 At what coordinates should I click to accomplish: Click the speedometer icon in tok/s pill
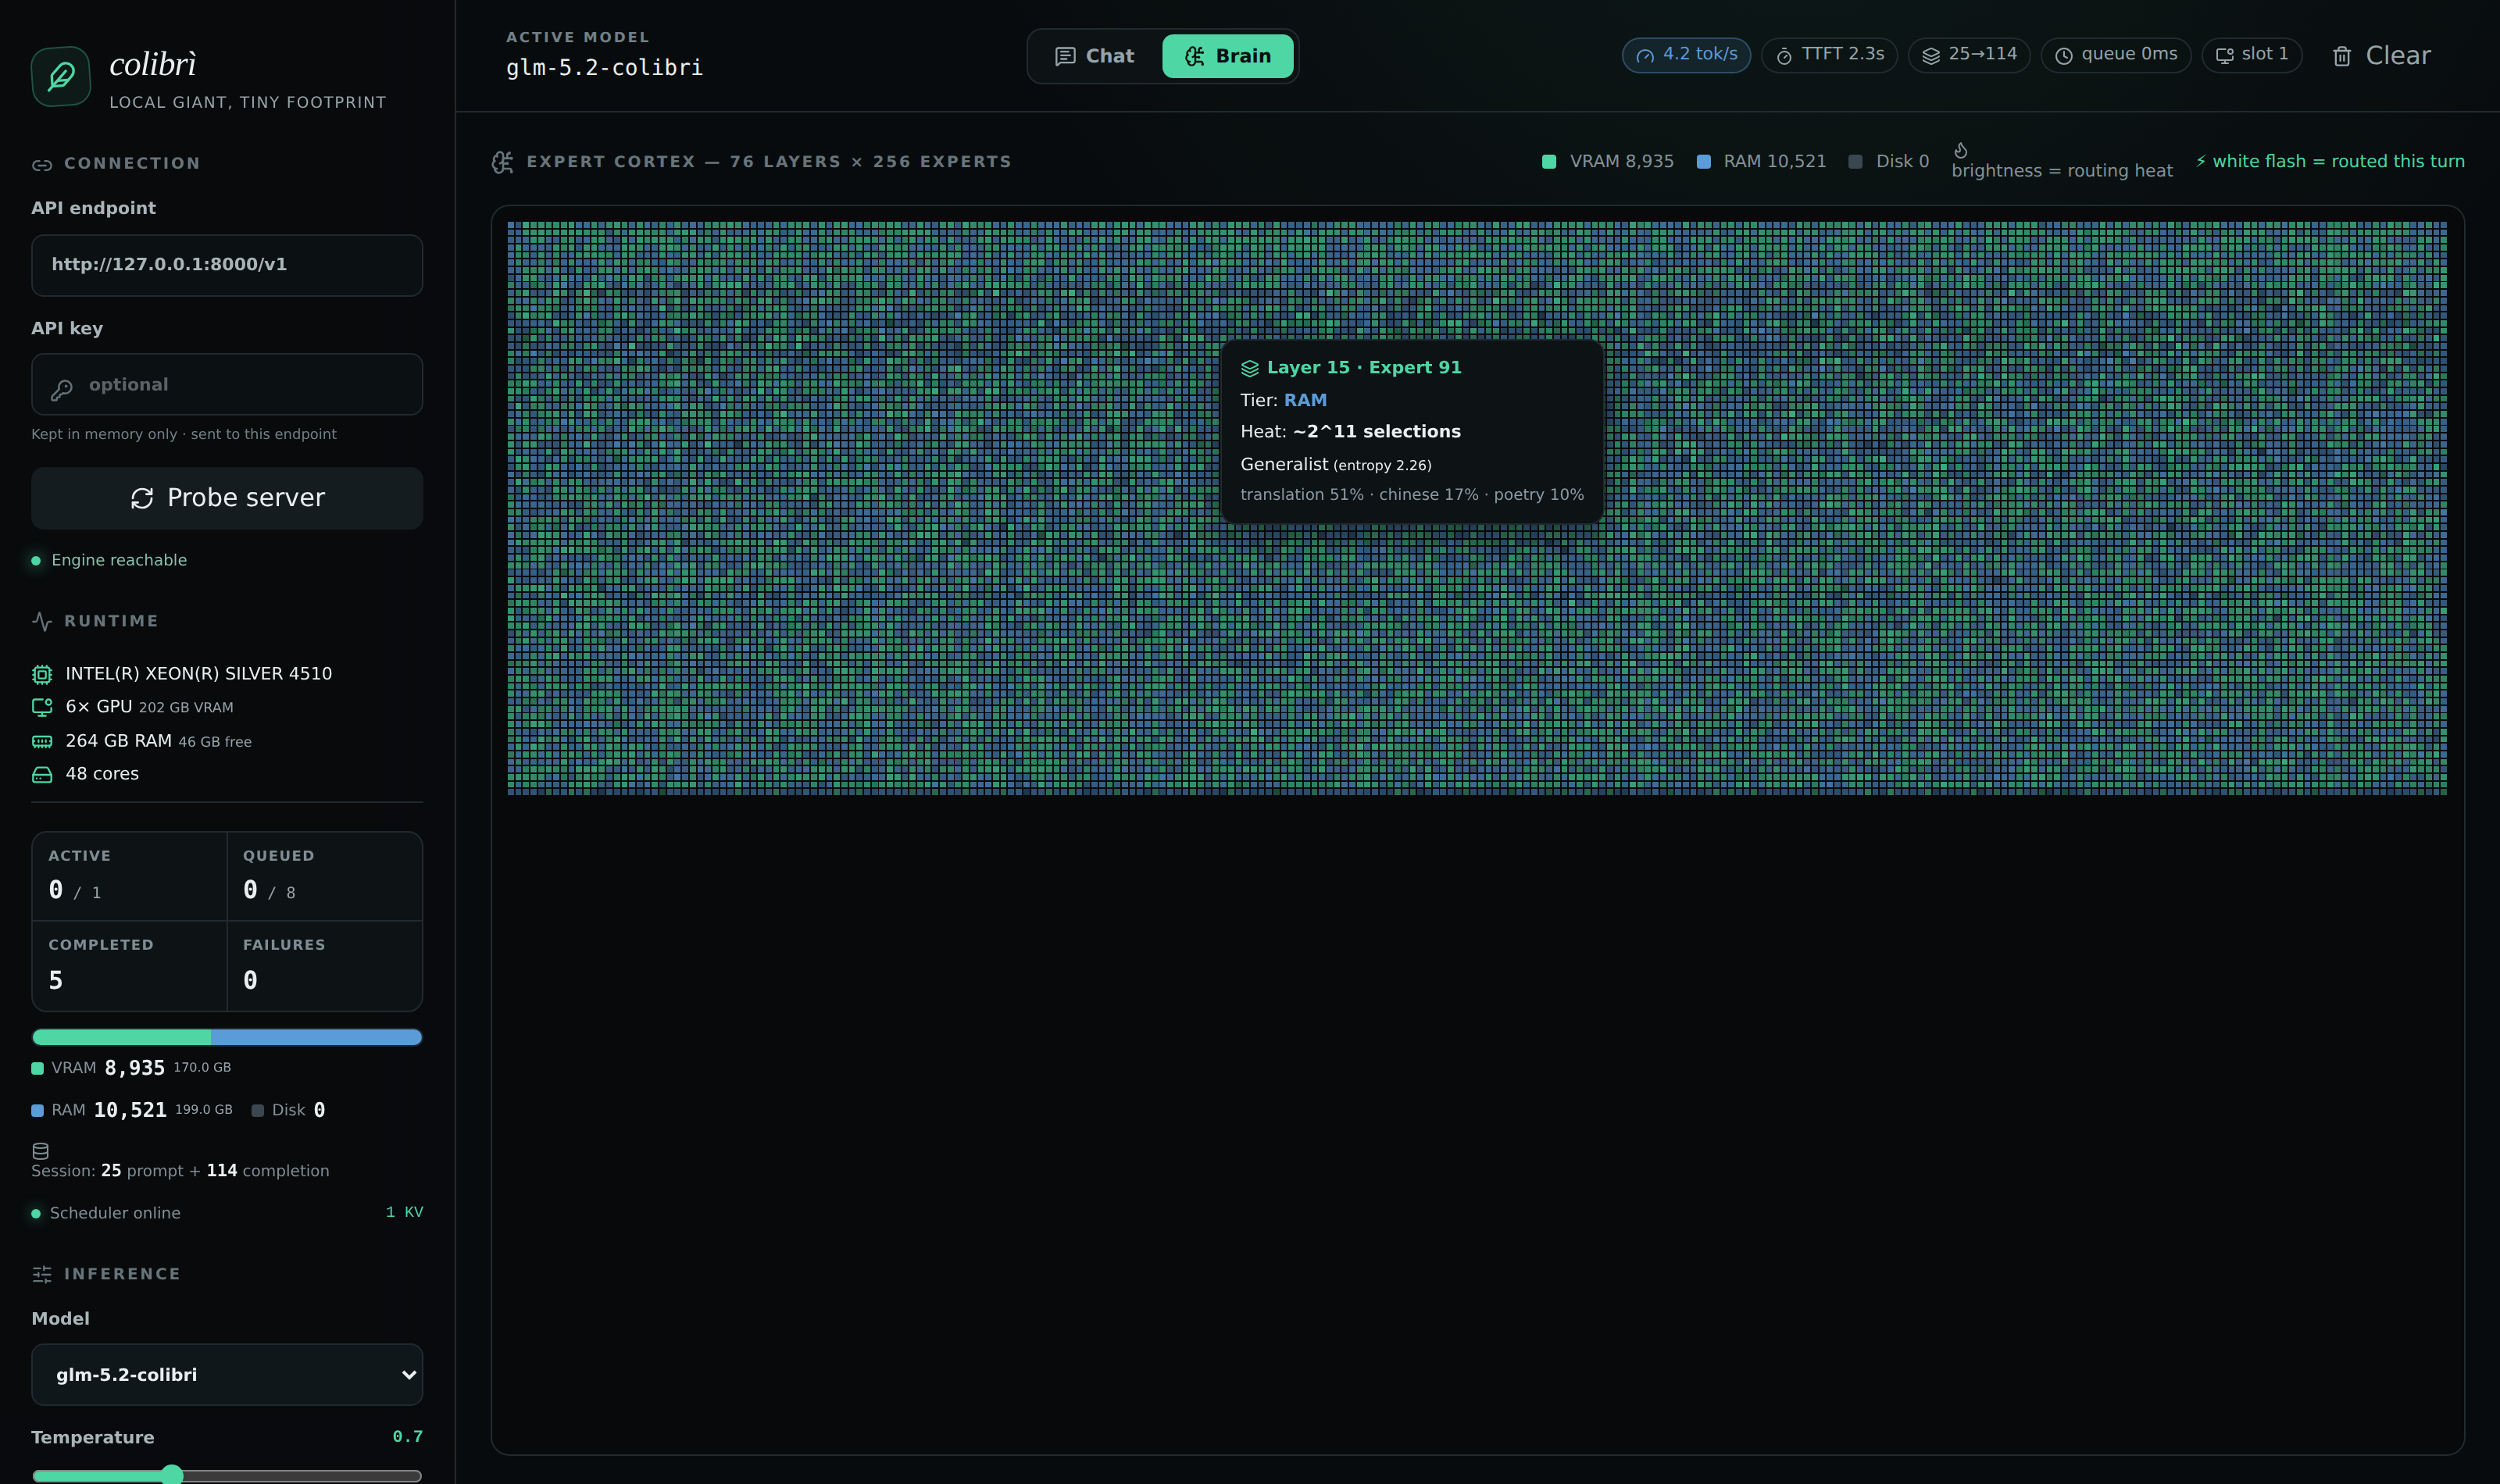coord(1645,56)
